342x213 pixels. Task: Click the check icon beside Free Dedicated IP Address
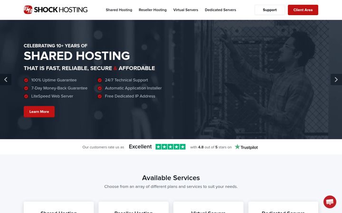tap(100, 96)
